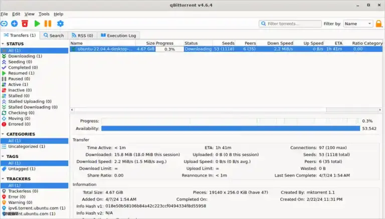Image resolution: width=385 pixels, height=219 pixels.
Task: Open the Filter by Name dropdown
Action: pyautogui.click(x=358, y=24)
